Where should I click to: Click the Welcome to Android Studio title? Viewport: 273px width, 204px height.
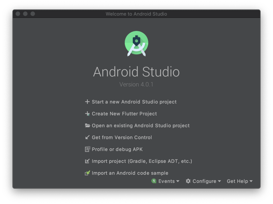point(136,14)
